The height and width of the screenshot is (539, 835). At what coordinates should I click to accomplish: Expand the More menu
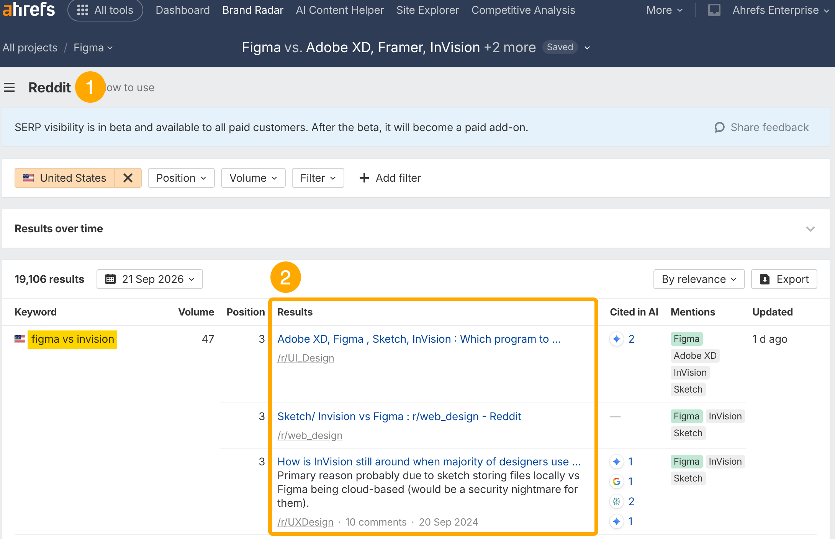pos(664,10)
